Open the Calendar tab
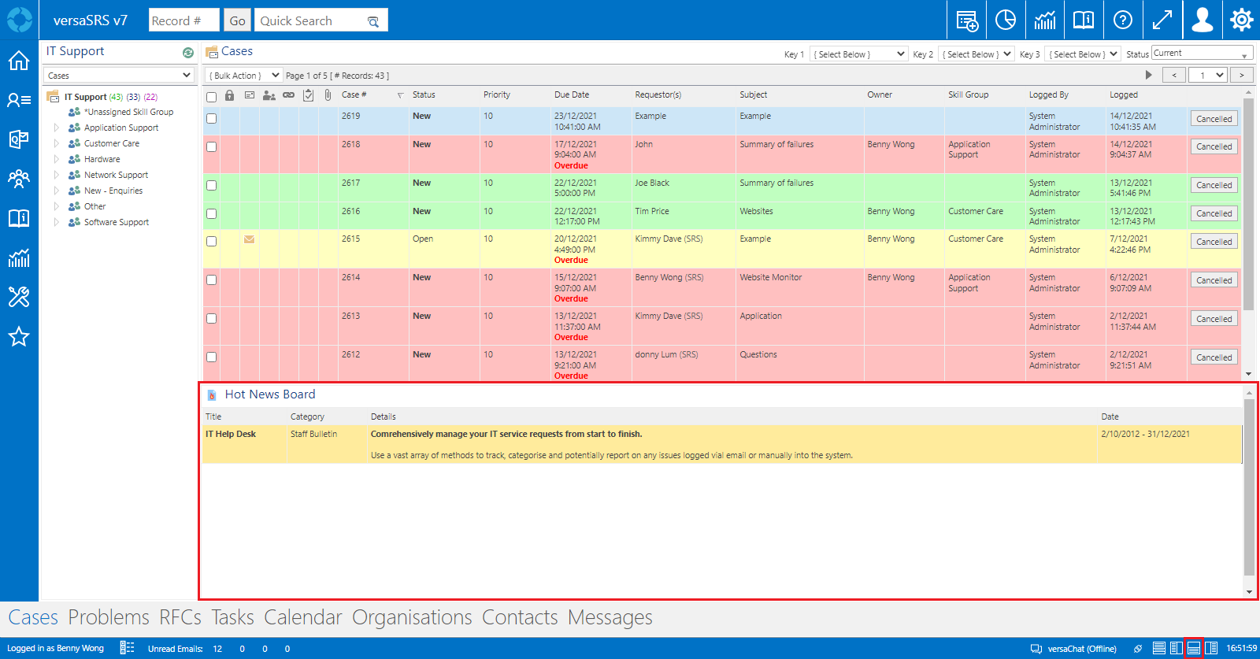The width and height of the screenshot is (1260, 659). coord(303,617)
